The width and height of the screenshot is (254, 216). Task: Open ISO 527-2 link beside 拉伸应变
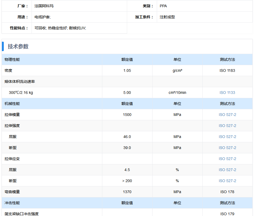[x=227, y=159]
